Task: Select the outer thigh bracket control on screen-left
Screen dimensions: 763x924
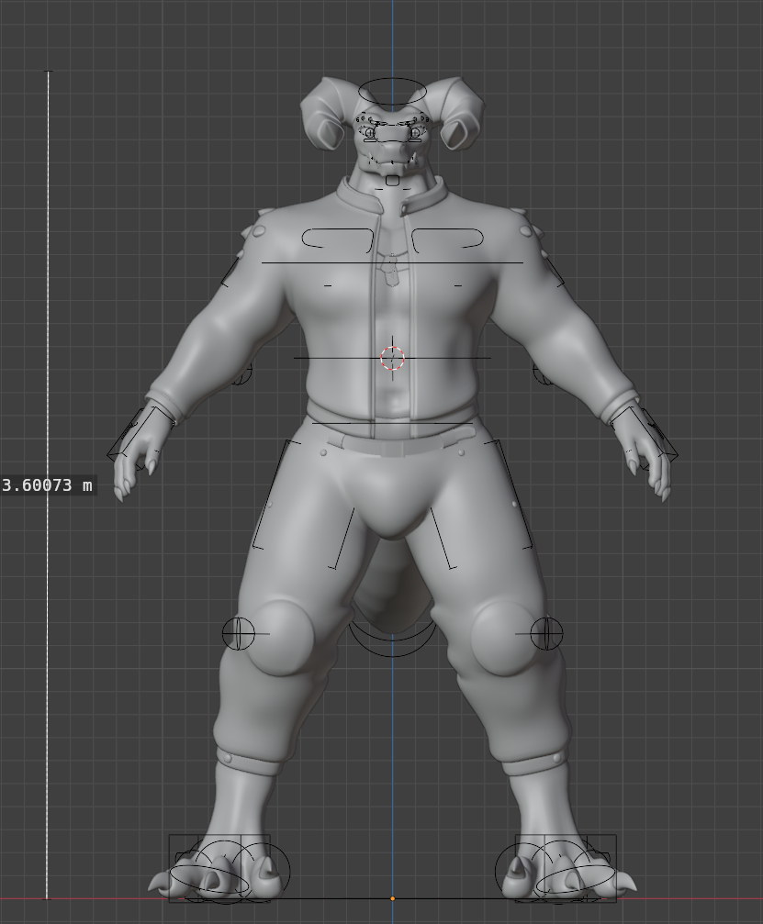Action: tap(264, 495)
